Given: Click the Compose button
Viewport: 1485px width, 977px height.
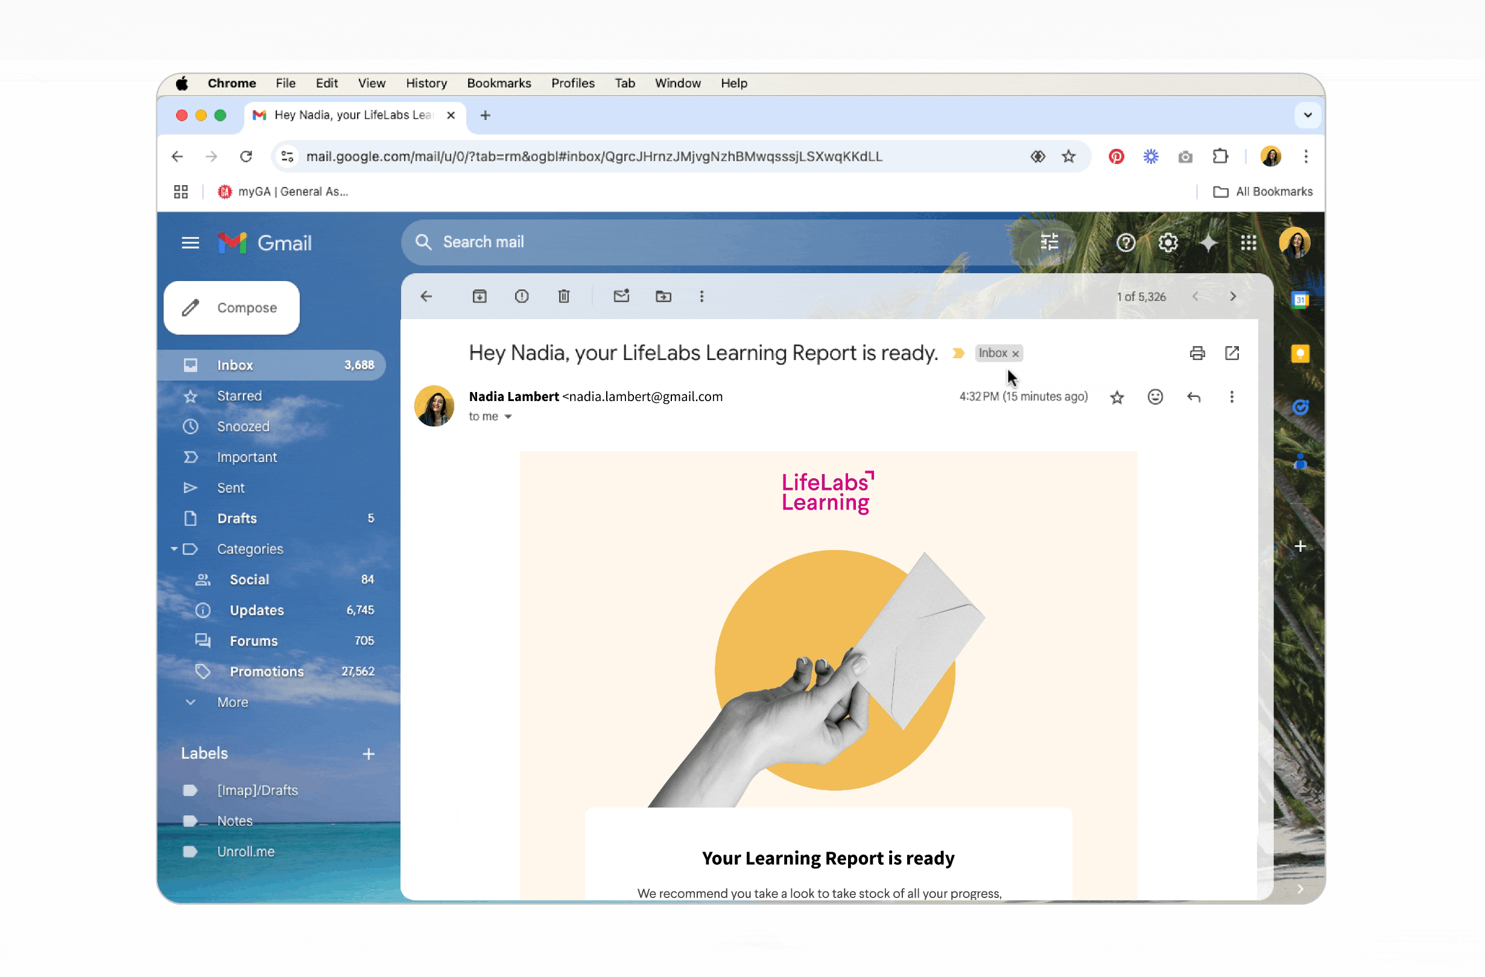Looking at the screenshot, I should 232,308.
